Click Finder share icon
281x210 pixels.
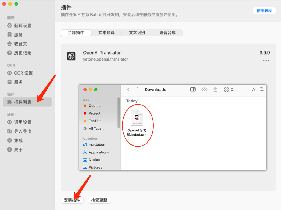[x=215, y=89]
